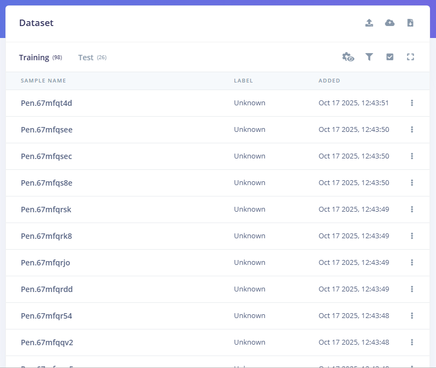
Task: Open options menu for Pen.67mfqrsk
Action: (x=412, y=210)
